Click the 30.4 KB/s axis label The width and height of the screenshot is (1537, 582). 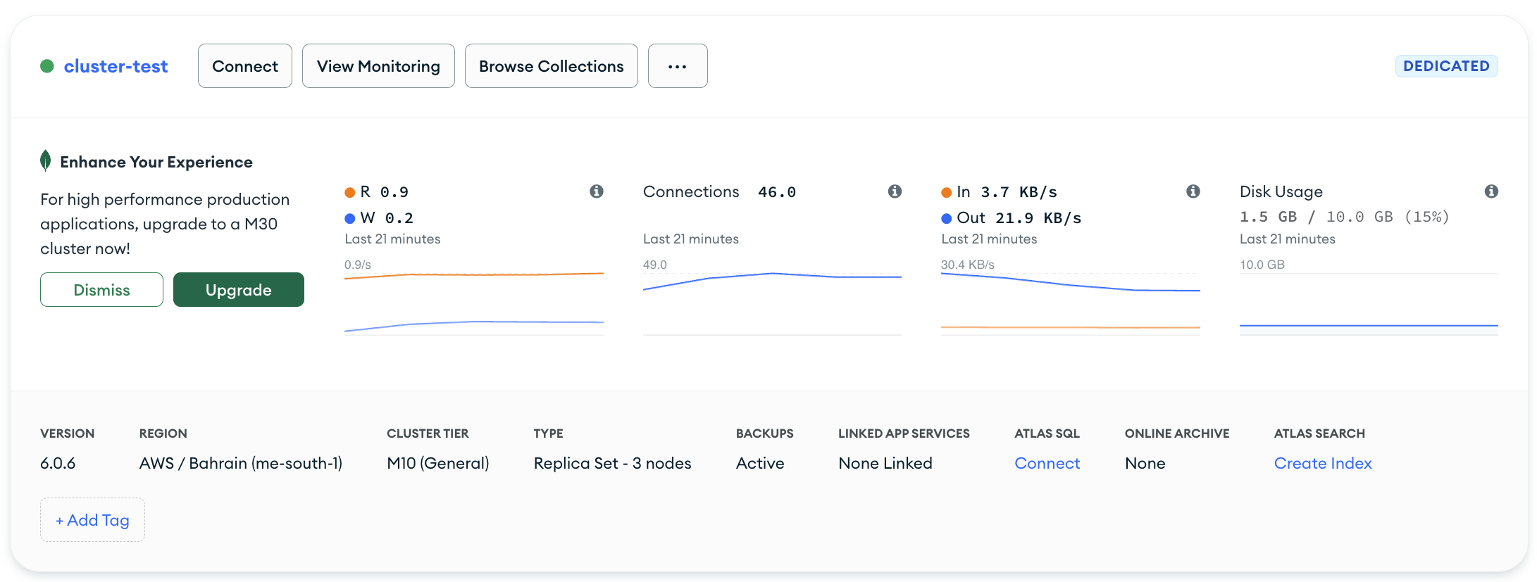tap(968, 265)
